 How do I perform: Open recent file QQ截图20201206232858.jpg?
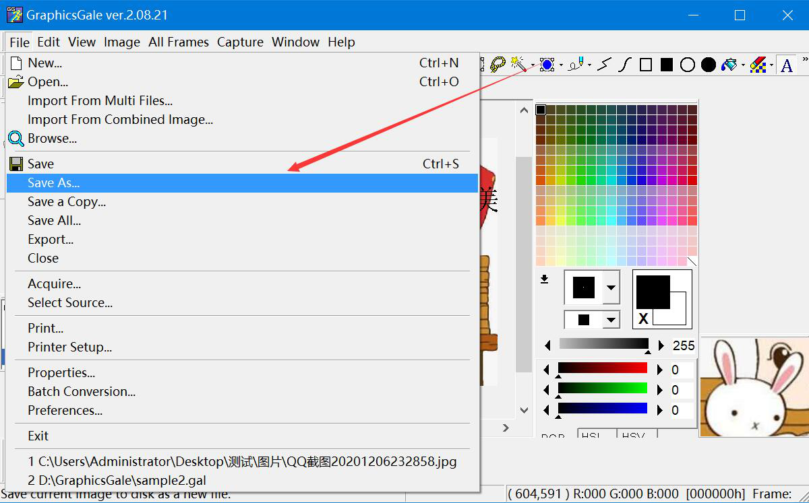pos(243,462)
